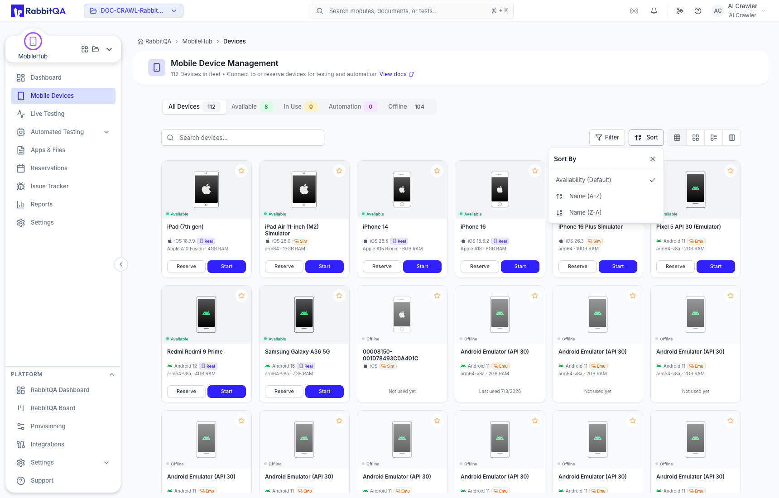This screenshot has width=779, height=498.
Task: Click the AC user avatar
Action: click(718, 11)
